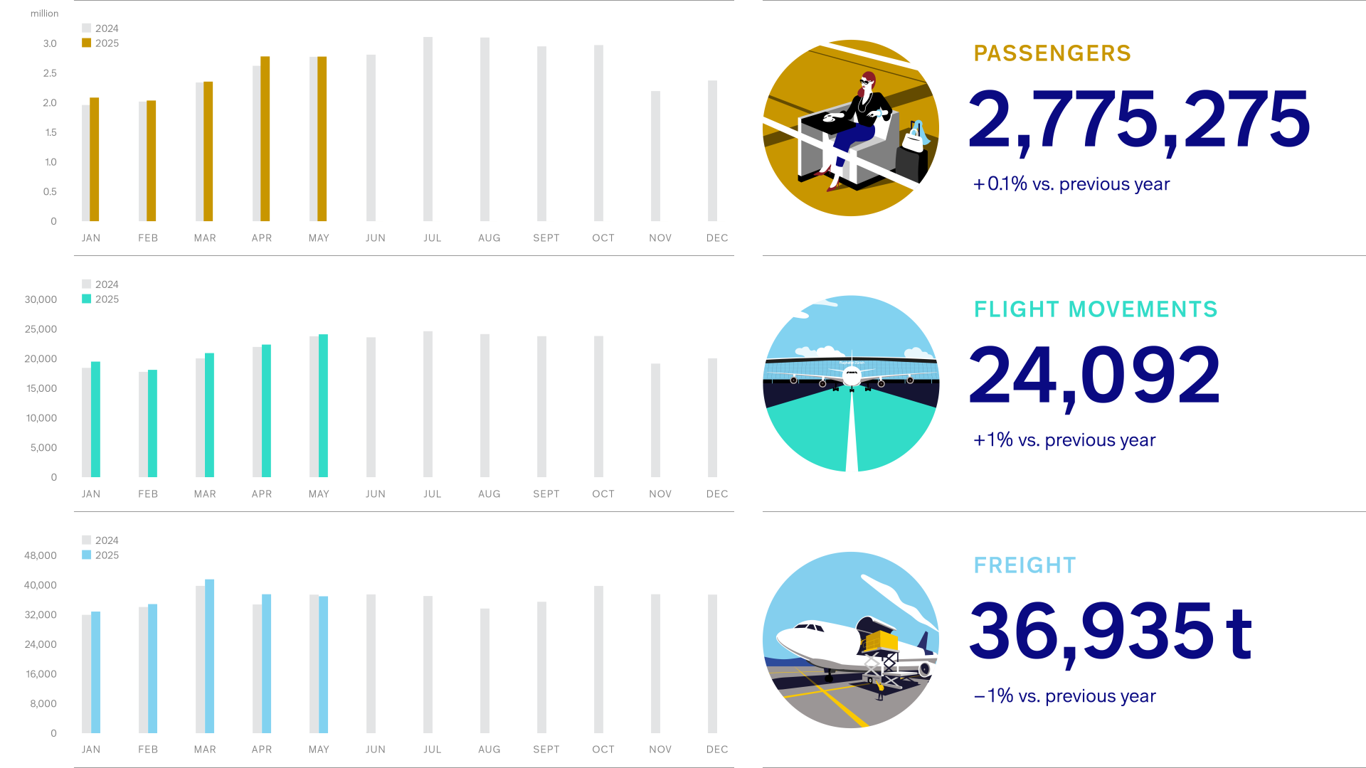Click the October 2024 freight bar
The height and width of the screenshot is (768, 1366).
598,659
